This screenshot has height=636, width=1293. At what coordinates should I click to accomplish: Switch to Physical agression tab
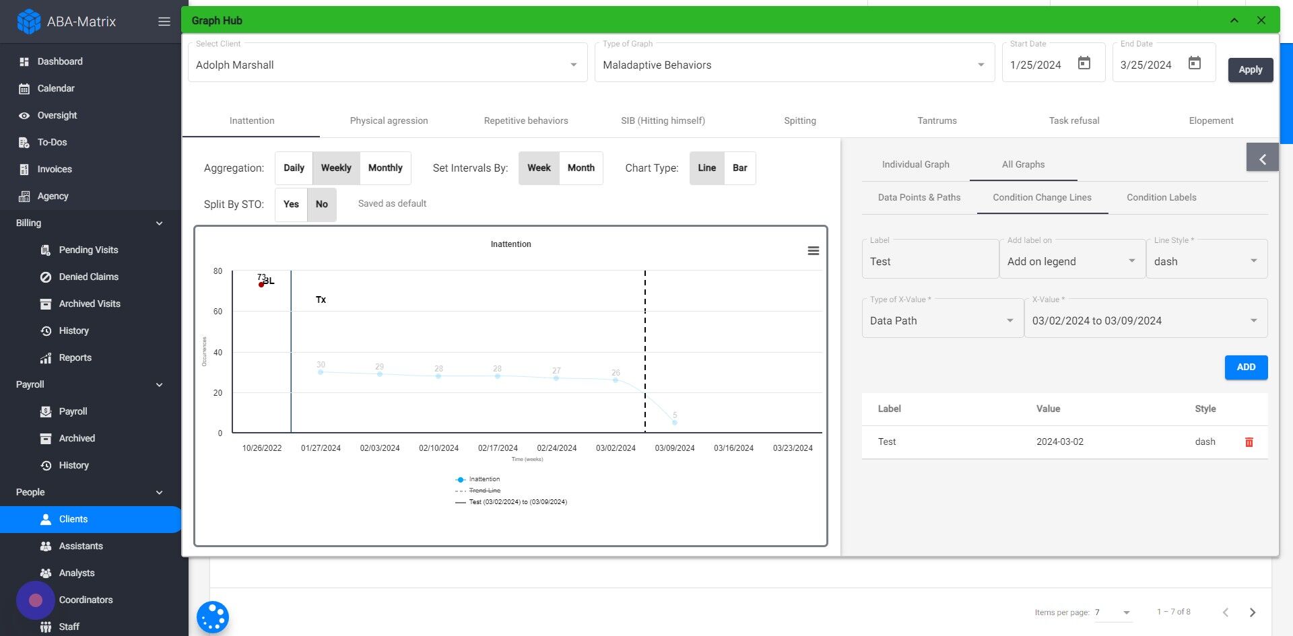(x=389, y=121)
